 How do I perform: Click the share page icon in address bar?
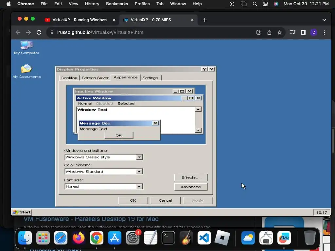pyautogui.click(x=269, y=32)
